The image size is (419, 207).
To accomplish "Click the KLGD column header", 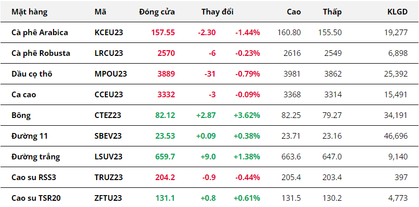I will click(x=397, y=11).
